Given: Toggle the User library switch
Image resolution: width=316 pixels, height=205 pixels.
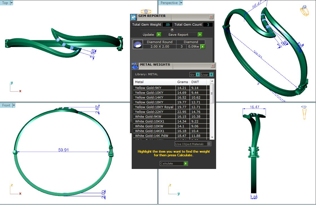Looking at the screenshot, I should pos(211,74).
